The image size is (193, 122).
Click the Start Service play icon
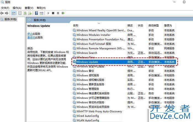coord(48,13)
